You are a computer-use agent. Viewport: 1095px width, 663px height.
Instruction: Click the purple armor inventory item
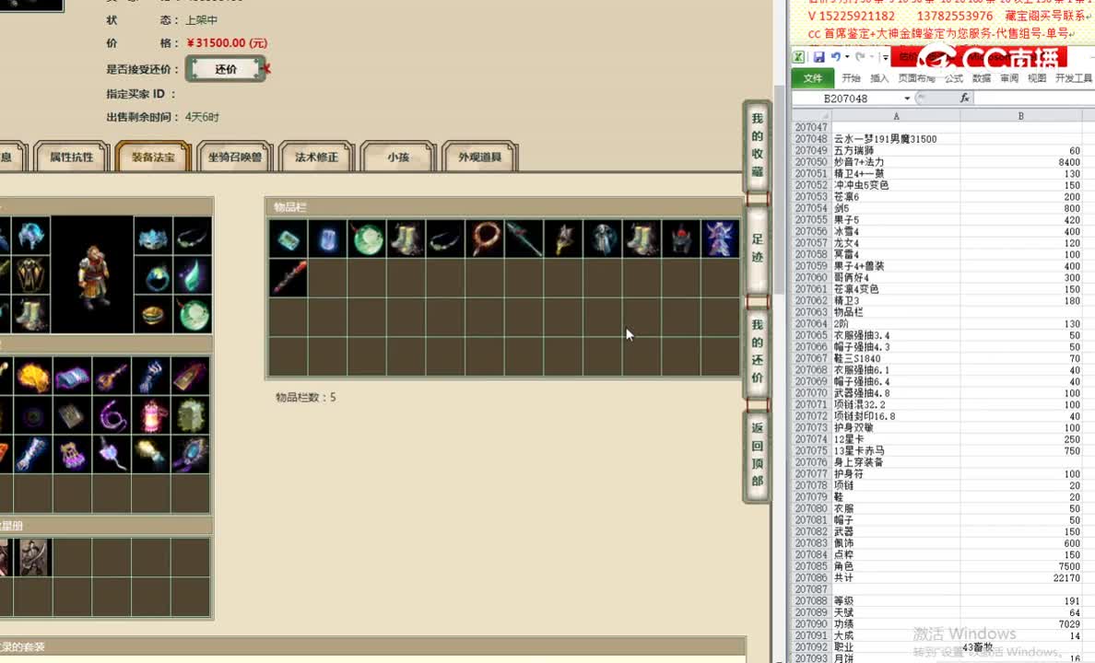click(x=721, y=239)
